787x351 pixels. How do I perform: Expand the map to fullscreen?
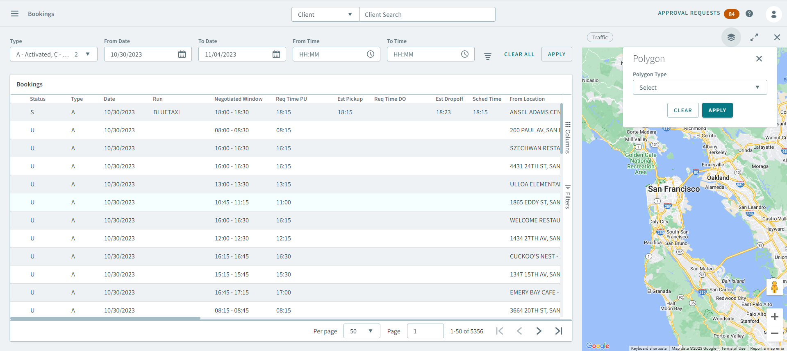click(754, 38)
